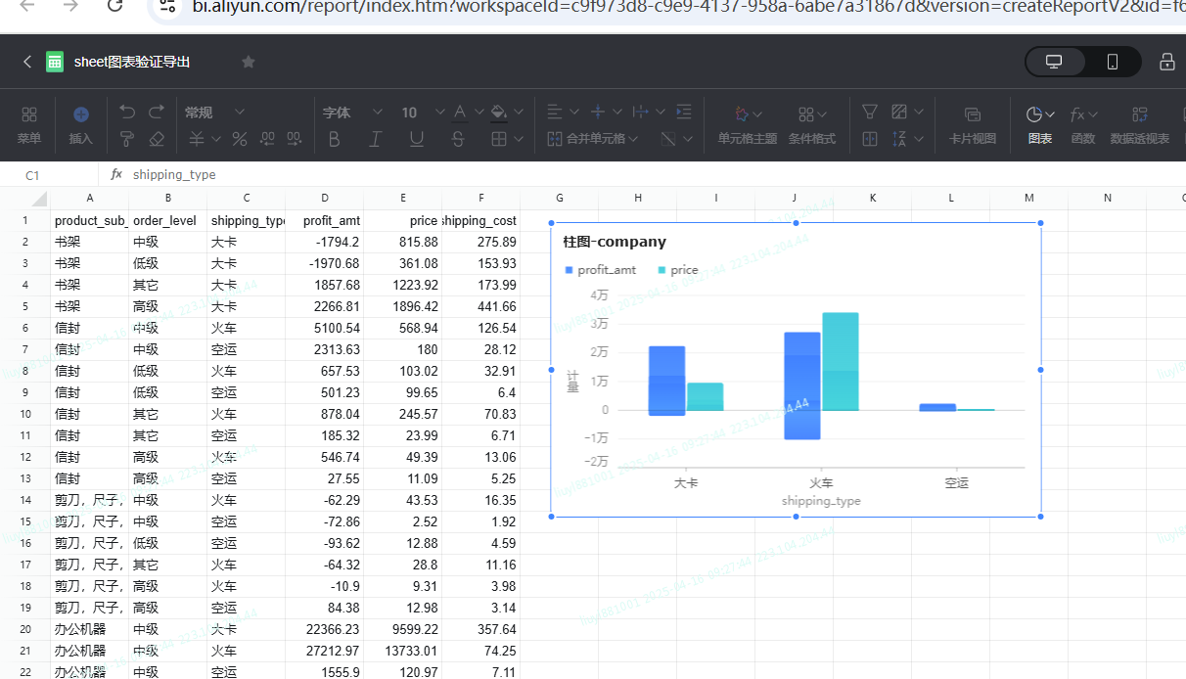Click the eraser clear-format icon
The height and width of the screenshot is (679, 1186).
point(157,139)
